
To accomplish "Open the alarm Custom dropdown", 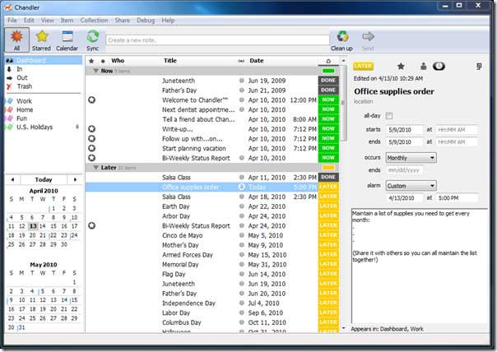I will tap(411, 186).
